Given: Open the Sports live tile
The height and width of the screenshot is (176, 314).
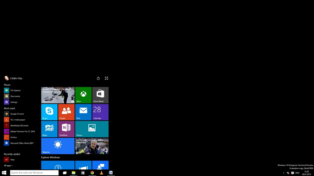Looking at the screenshot, I should tap(92, 146).
